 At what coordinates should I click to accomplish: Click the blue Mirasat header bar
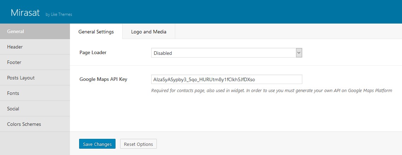[201, 12]
